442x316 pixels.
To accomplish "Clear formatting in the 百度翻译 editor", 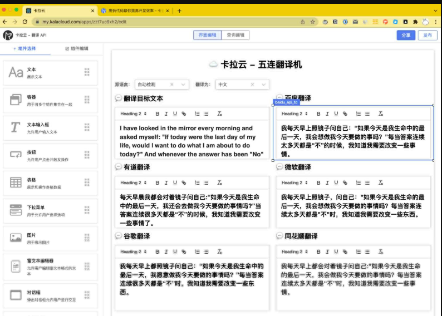I will coord(381,114).
